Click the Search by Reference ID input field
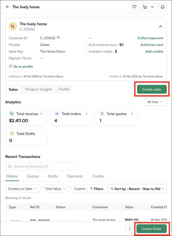172x236 pixels. click(x=42, y=166)
